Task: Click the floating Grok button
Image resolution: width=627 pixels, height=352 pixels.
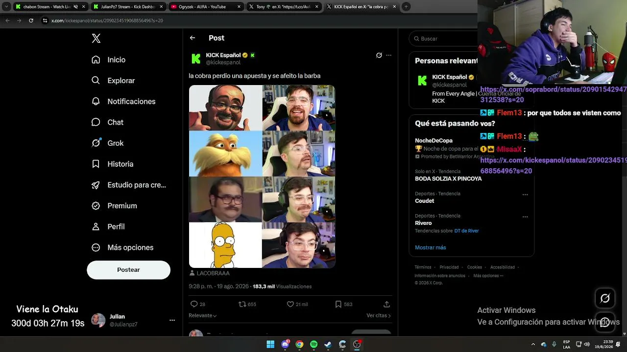Action: (605, 298)
